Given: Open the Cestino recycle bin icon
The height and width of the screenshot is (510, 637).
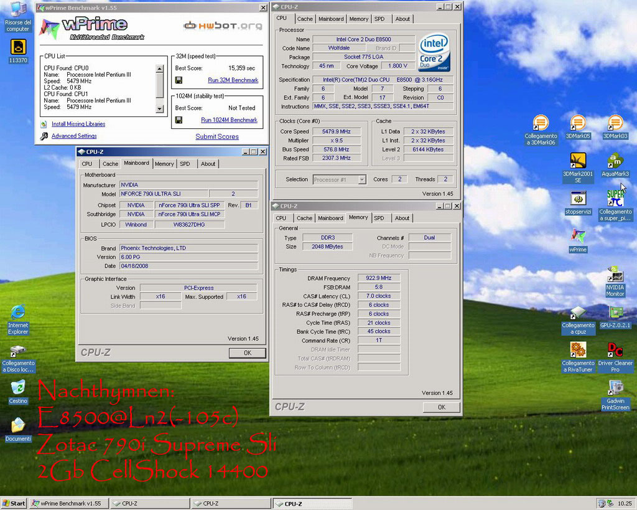Looking at the screenshot, I should [x=18, y=392].
